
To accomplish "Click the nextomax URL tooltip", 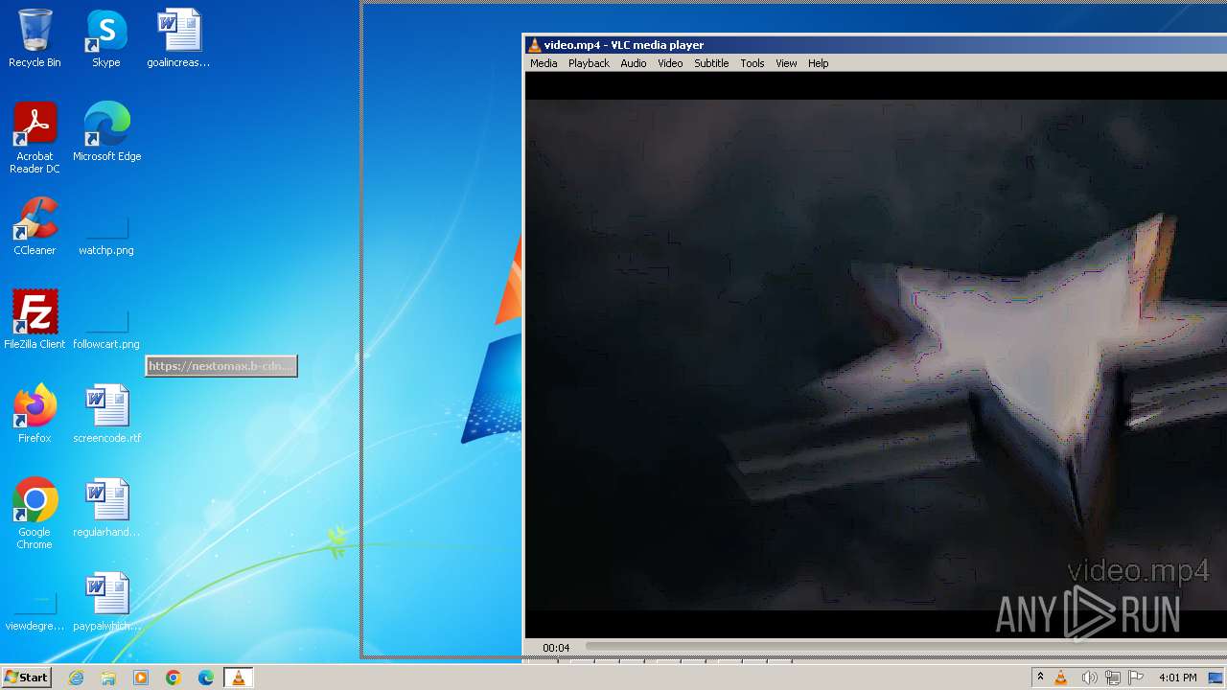I will 221,366.
